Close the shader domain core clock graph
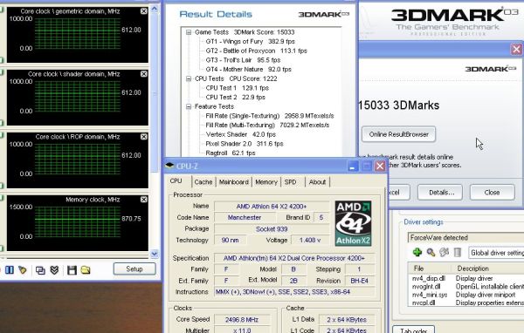 pyautogui.click(x=144, y=74)
